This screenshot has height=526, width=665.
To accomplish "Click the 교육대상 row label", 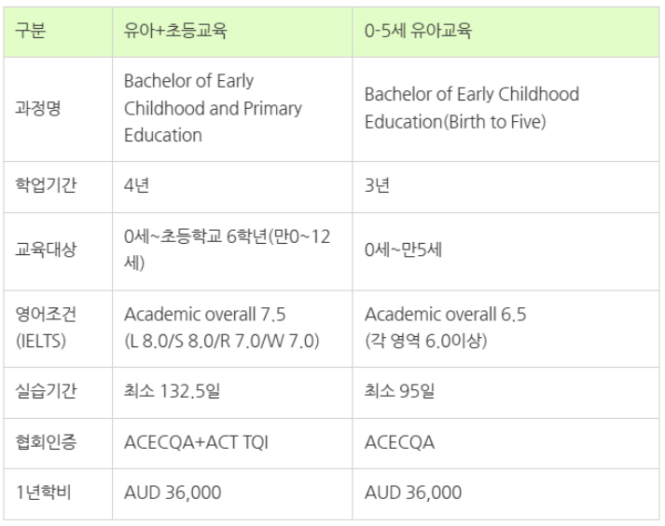I will [x=58, y=251].
